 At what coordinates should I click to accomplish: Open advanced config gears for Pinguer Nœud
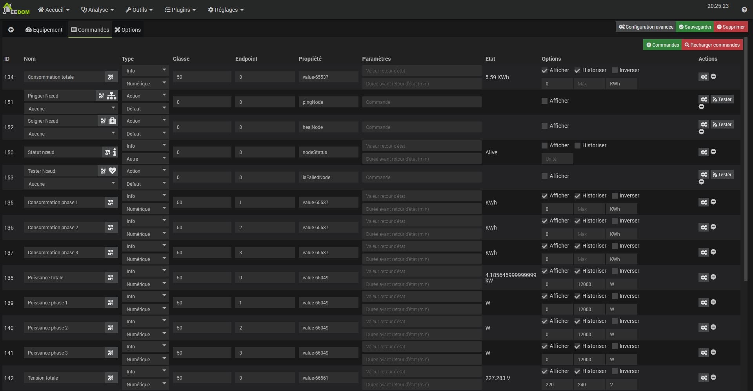704,100
